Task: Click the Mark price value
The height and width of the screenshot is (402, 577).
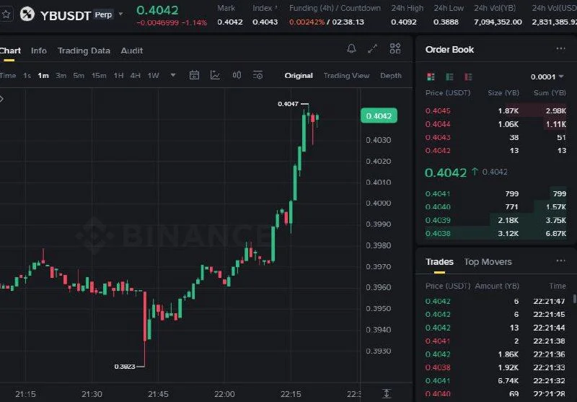Action: click(x=229, y=22)
